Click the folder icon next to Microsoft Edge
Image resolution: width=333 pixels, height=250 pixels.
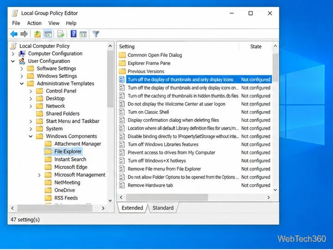[48, 167]
